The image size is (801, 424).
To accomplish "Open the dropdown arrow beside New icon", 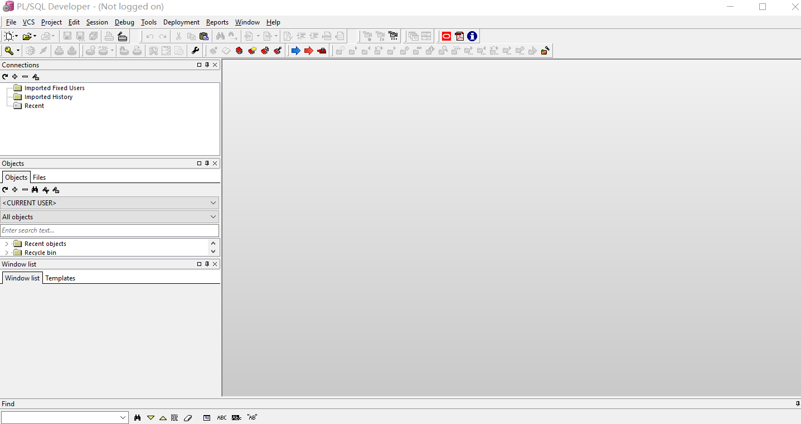I will click(x=17, y=36).
